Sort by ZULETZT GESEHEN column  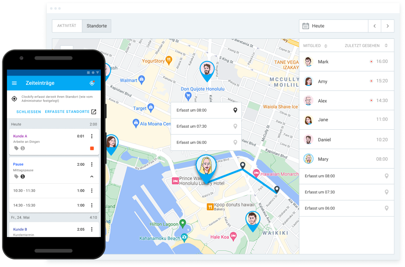[366, 46]
